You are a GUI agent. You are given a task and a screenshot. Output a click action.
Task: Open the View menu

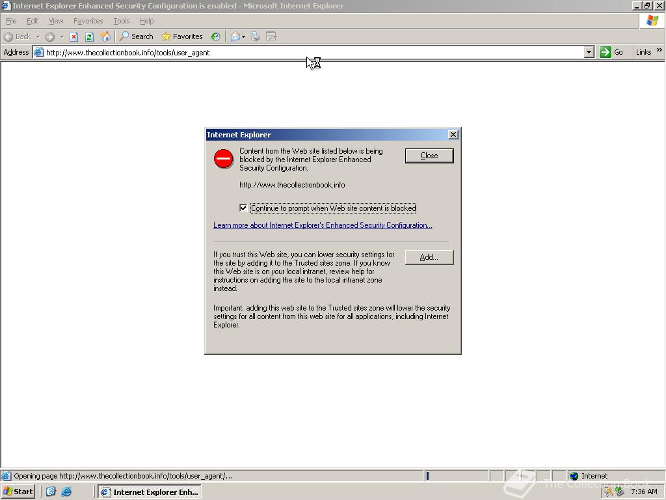[x=56, y=21]
